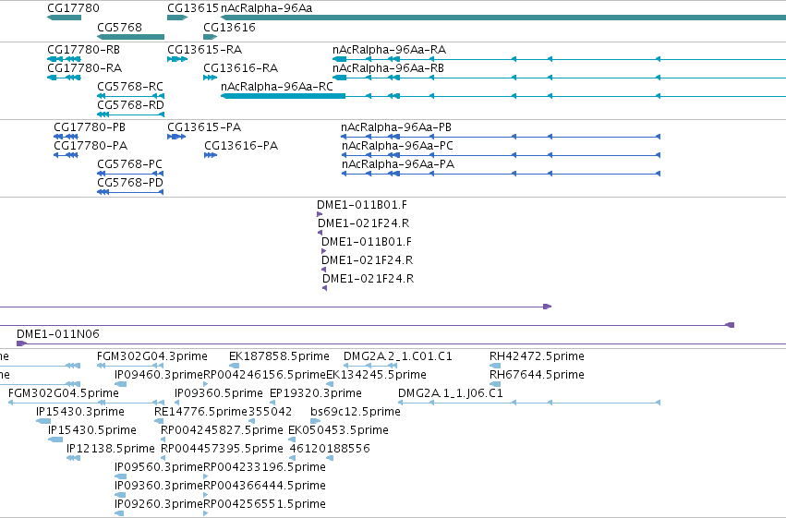Select EST label EK187858.5prime
Image resolution: width=786 pixels, height=518 pixels.
279,356
